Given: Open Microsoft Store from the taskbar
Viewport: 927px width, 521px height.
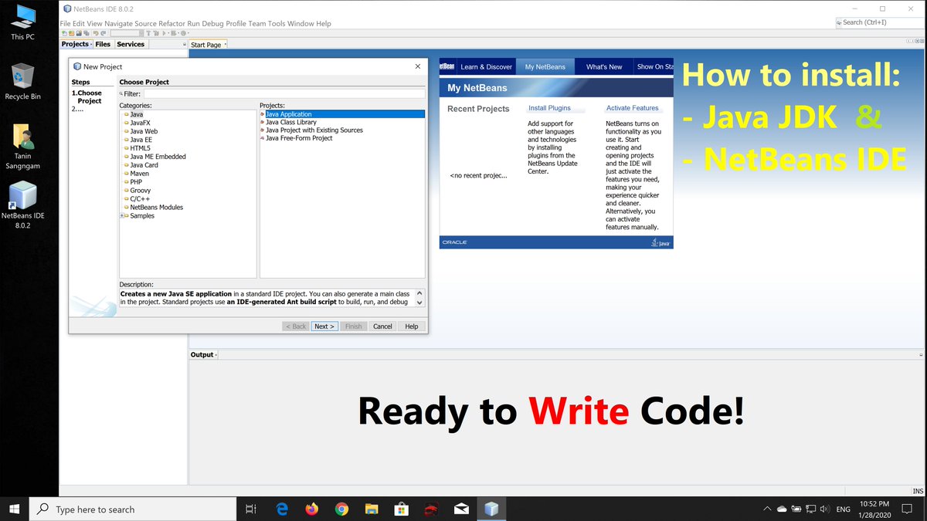Looking at the screenshot, I should click(x=401, y=509).
